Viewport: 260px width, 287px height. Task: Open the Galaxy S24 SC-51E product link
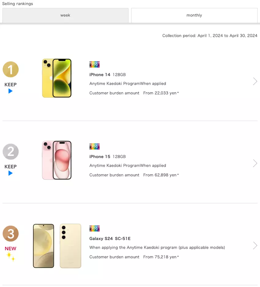point(110,238)
